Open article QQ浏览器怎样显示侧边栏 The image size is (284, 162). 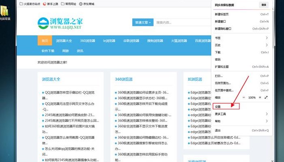click(69, 92)
